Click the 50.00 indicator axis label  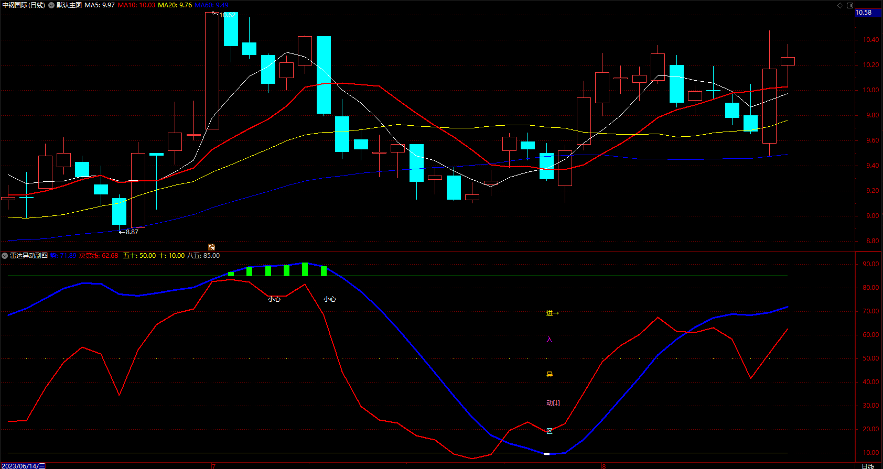click(x=870, y=358)
